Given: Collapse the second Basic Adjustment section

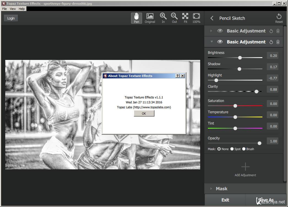Looking at the screenshot, I should click(x=211, y=42).
